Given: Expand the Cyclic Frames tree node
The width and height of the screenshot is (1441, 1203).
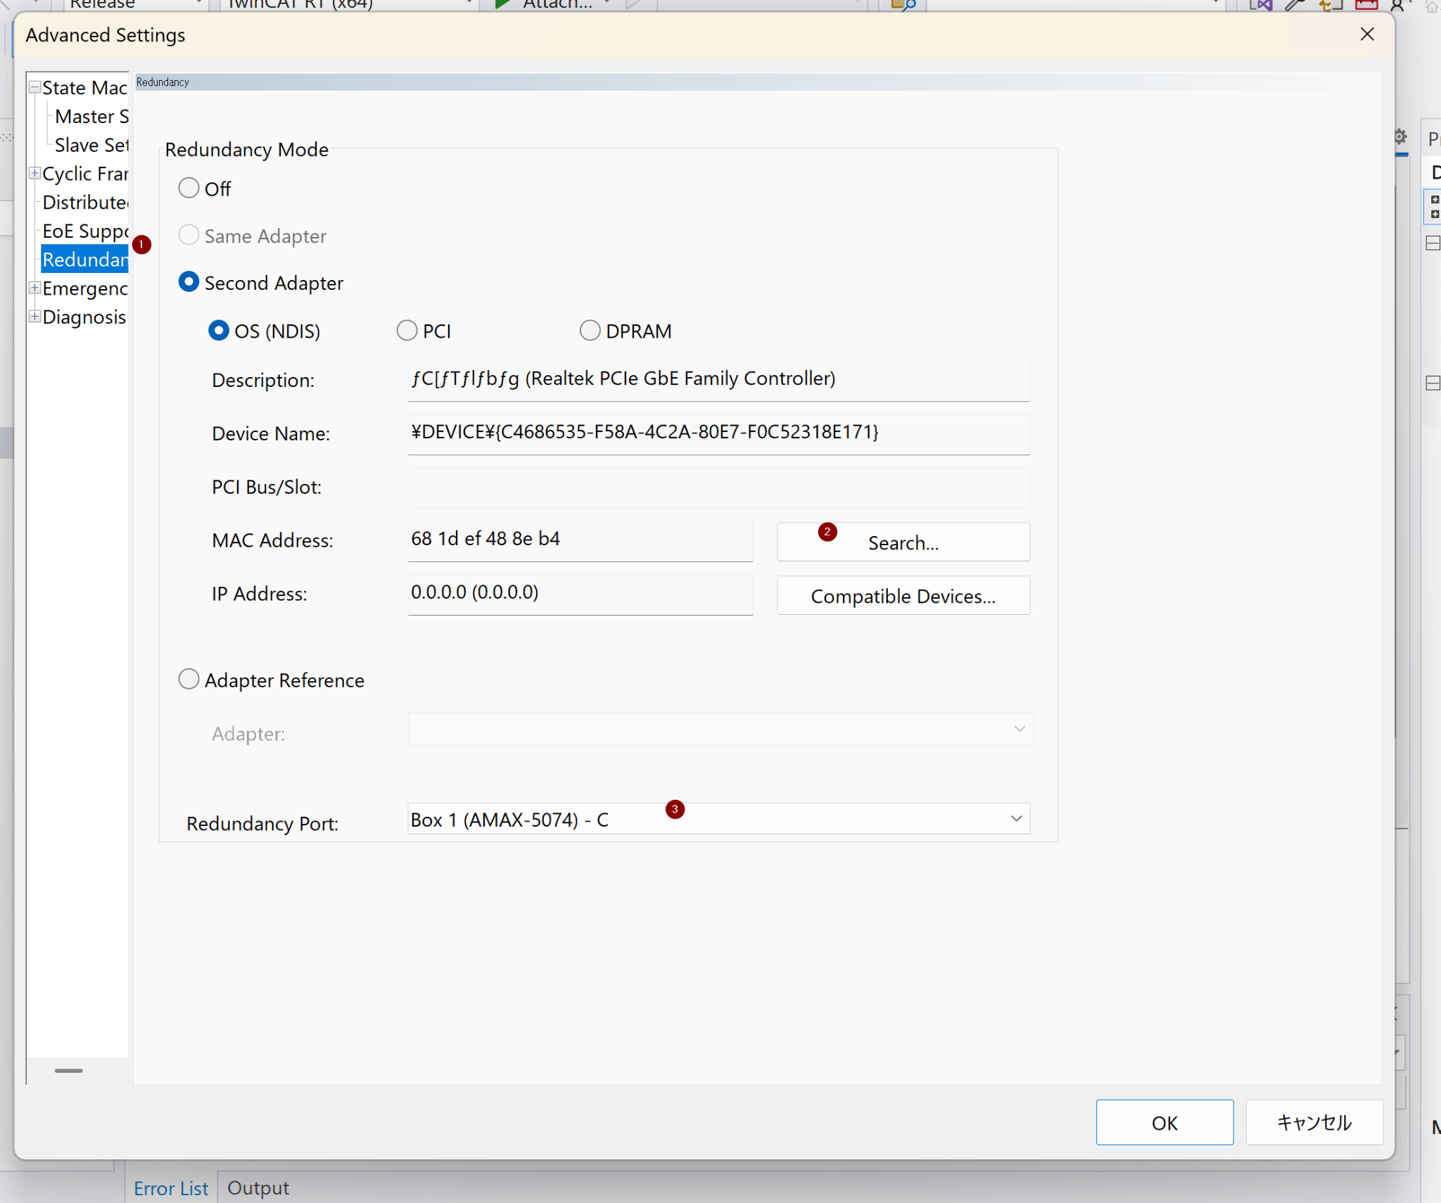Looking at the screenshot, I should pos(34,173).
